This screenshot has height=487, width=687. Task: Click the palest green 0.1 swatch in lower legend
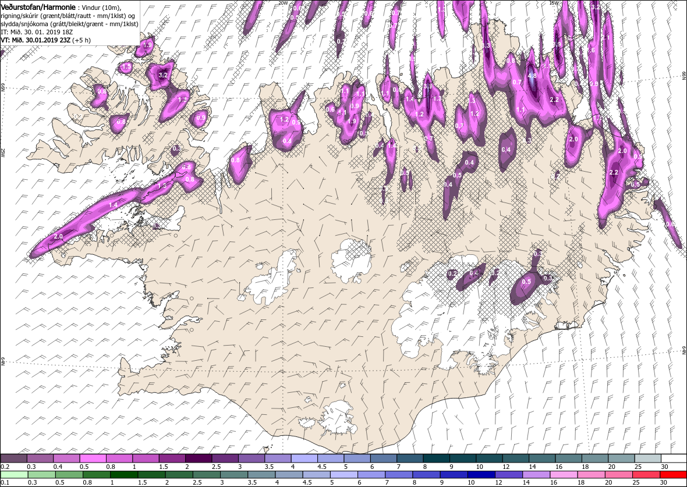tap(15, 475)
